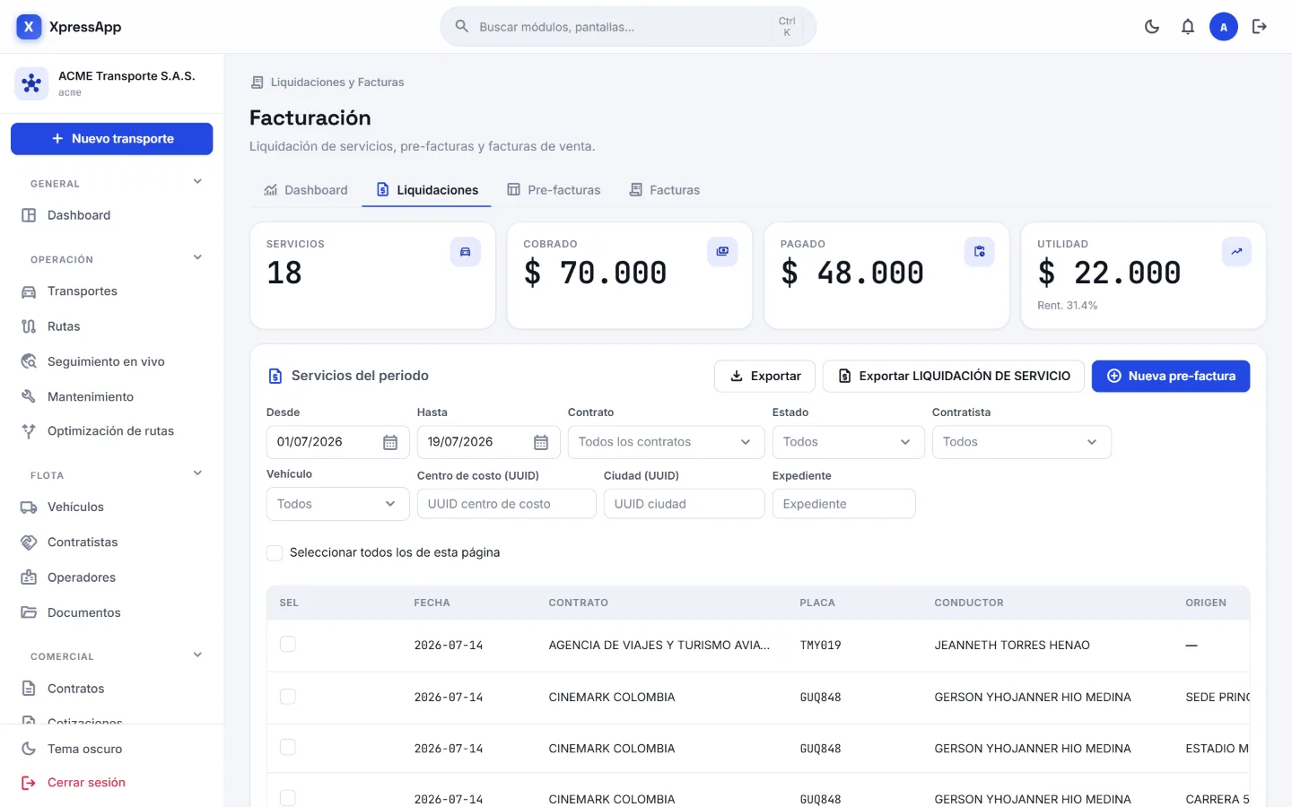Open notifications bell icon
Viewport: 1292px width, 807px height.
1188,27
